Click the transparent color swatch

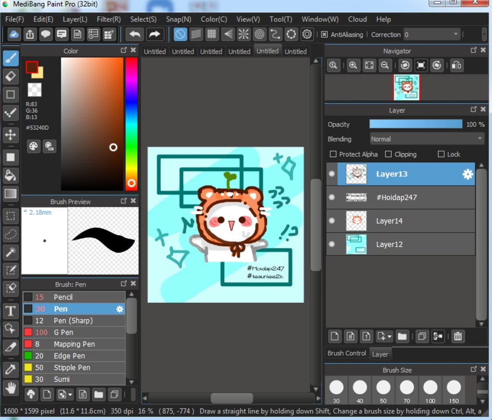[x=35, y=90]
